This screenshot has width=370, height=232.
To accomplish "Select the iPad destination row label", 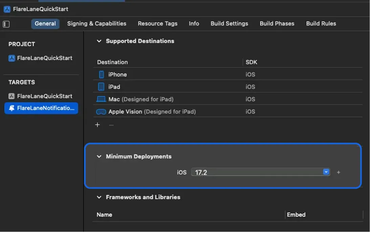I will [x=114, y=87].
